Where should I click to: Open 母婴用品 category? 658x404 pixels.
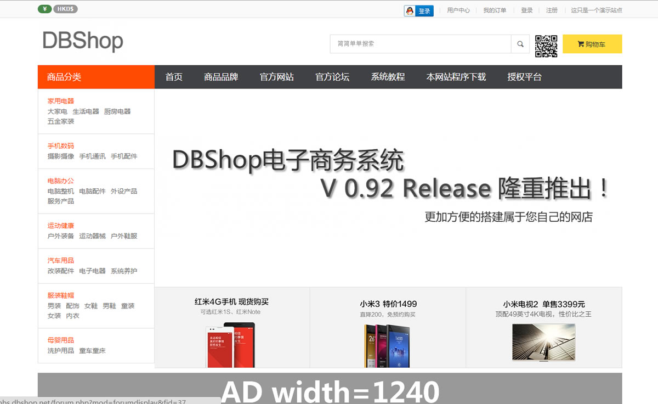[x=61, y=340]
